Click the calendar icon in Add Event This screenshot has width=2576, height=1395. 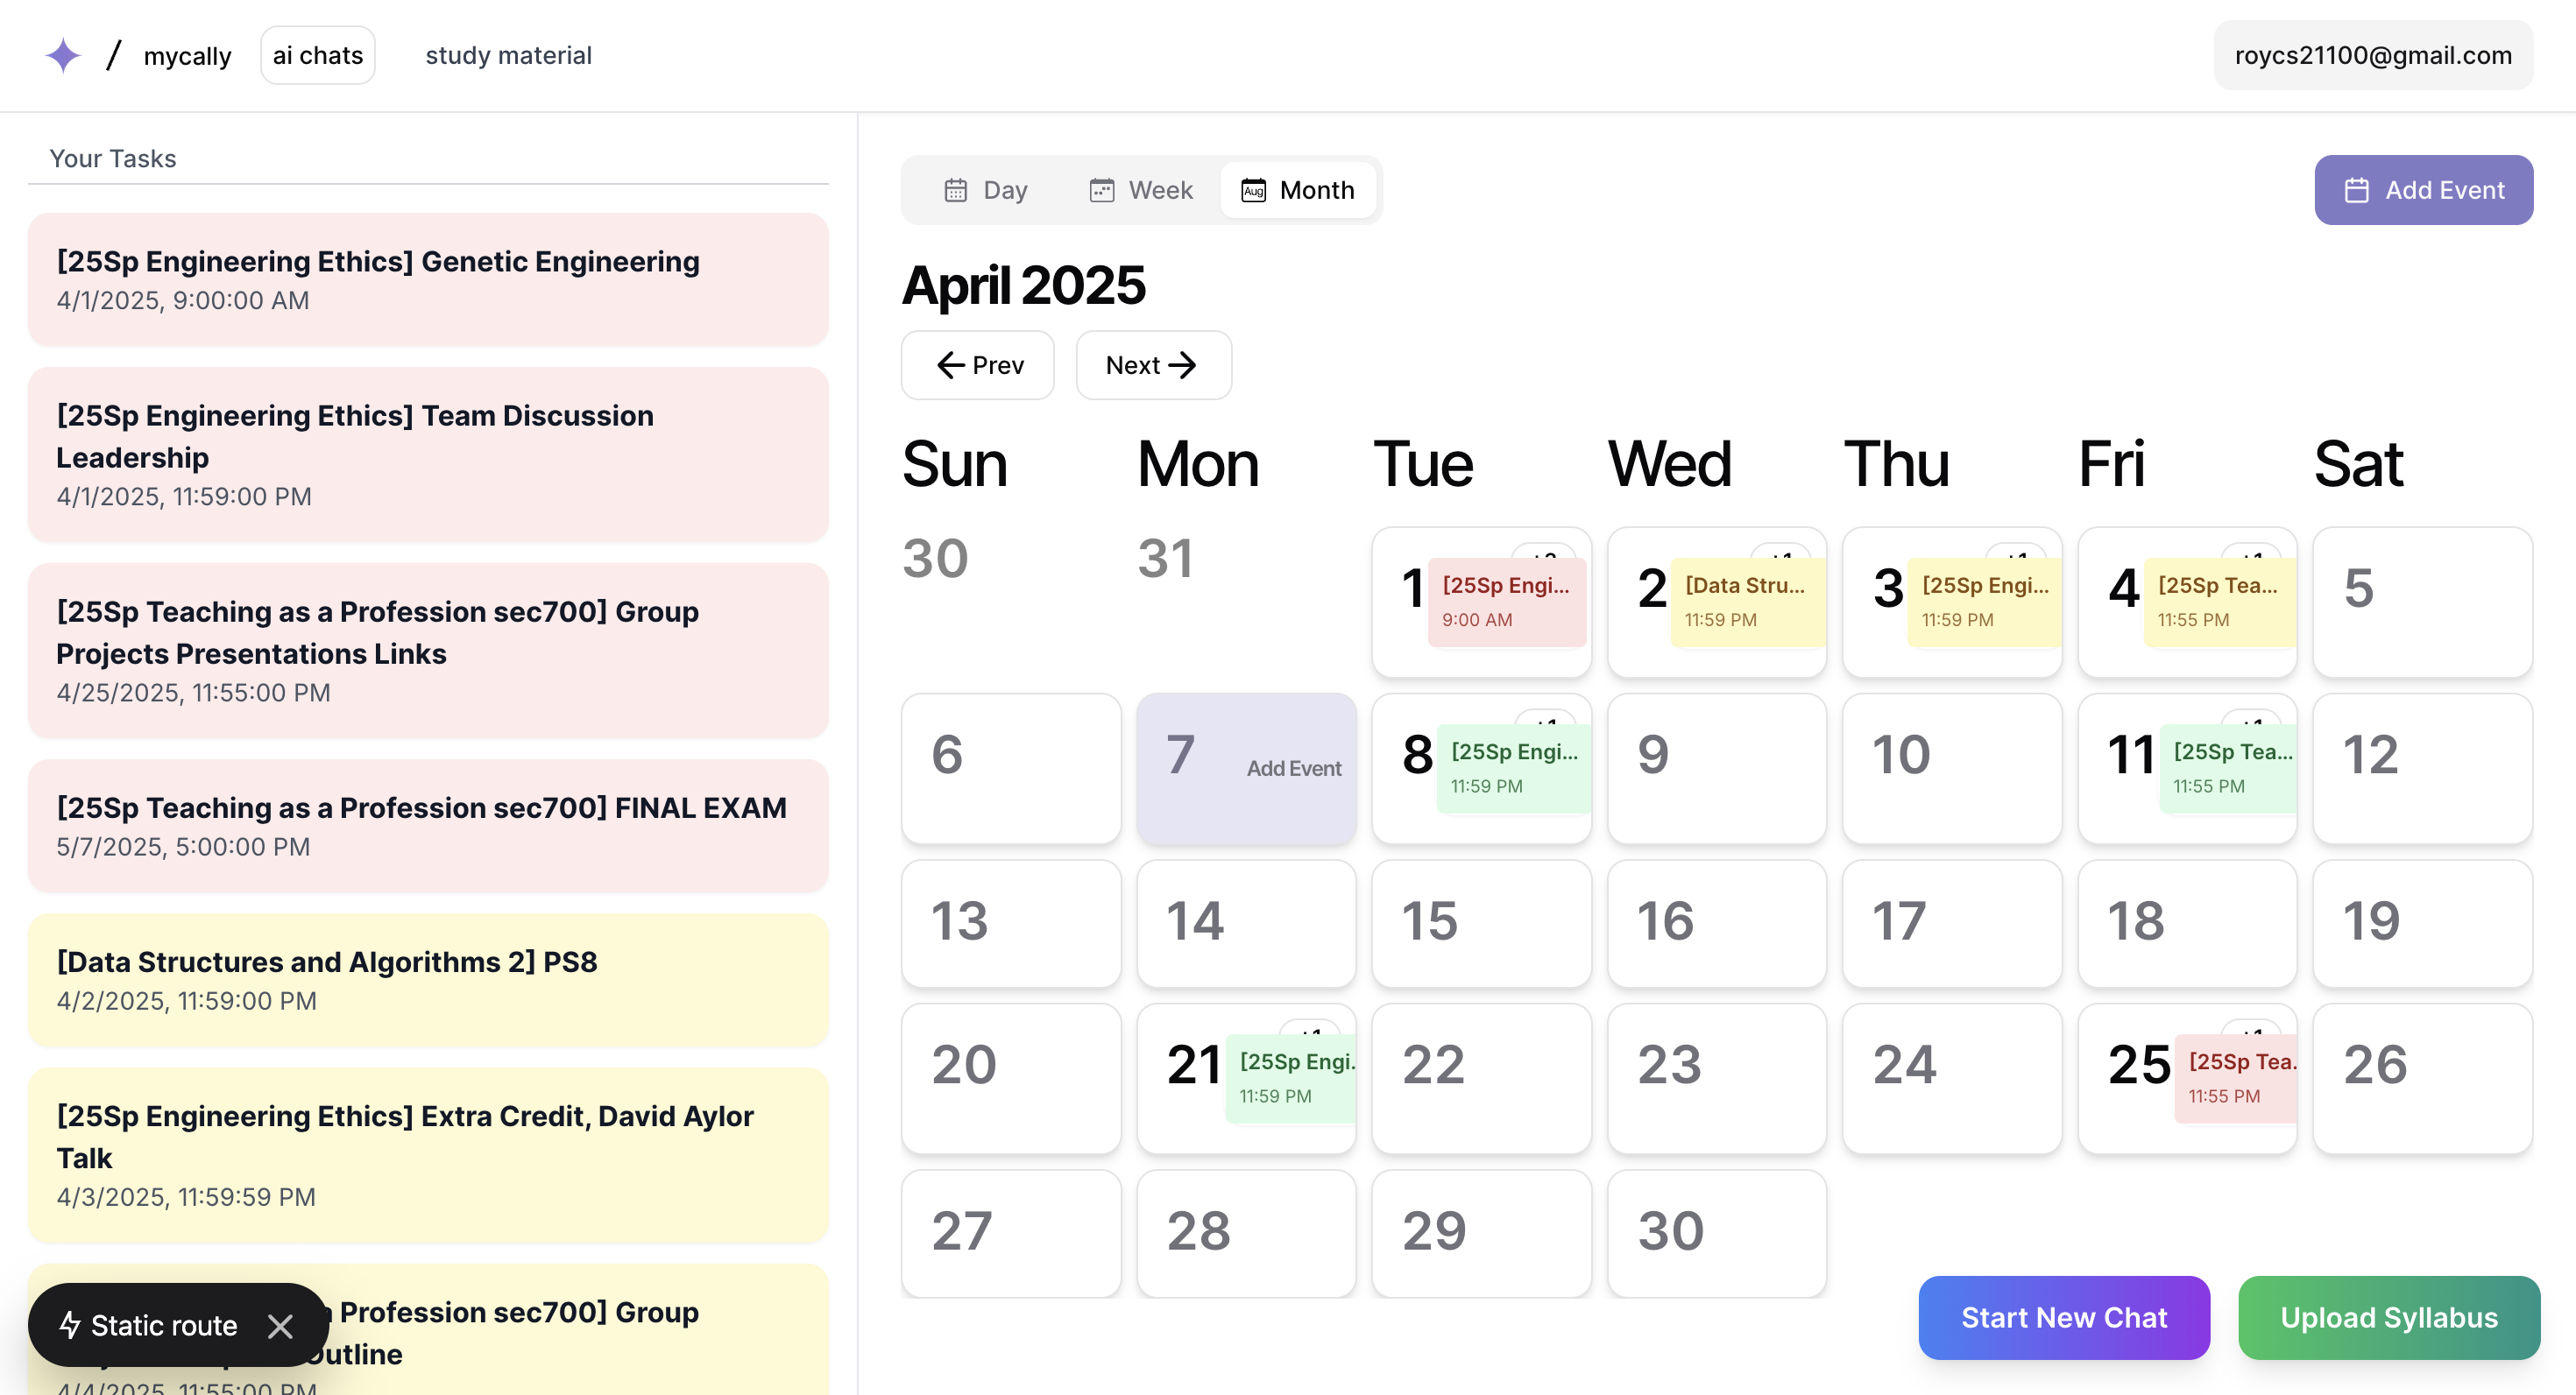pyautogui.click(x=2356, y=190)
